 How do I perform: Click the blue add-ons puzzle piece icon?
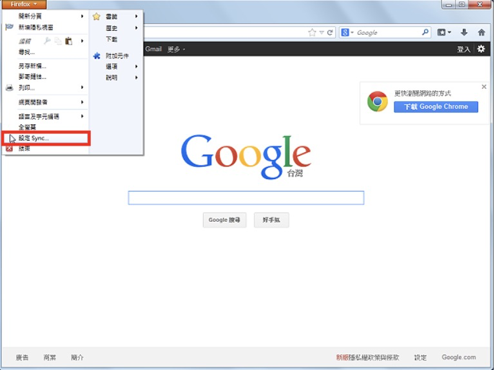click(x=97, y=56)
